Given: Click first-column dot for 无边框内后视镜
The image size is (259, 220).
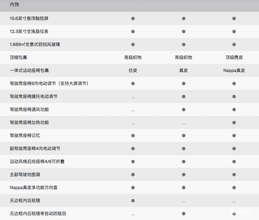Looking at the screenshot, I should (133, 201).
